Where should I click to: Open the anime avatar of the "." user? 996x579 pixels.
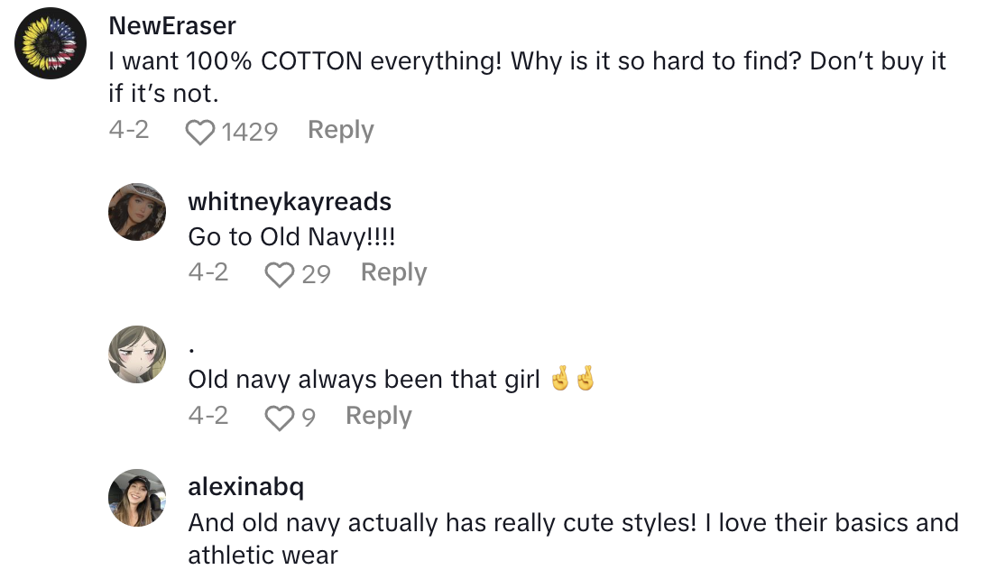pyautogui.click(x=137, y=354)
